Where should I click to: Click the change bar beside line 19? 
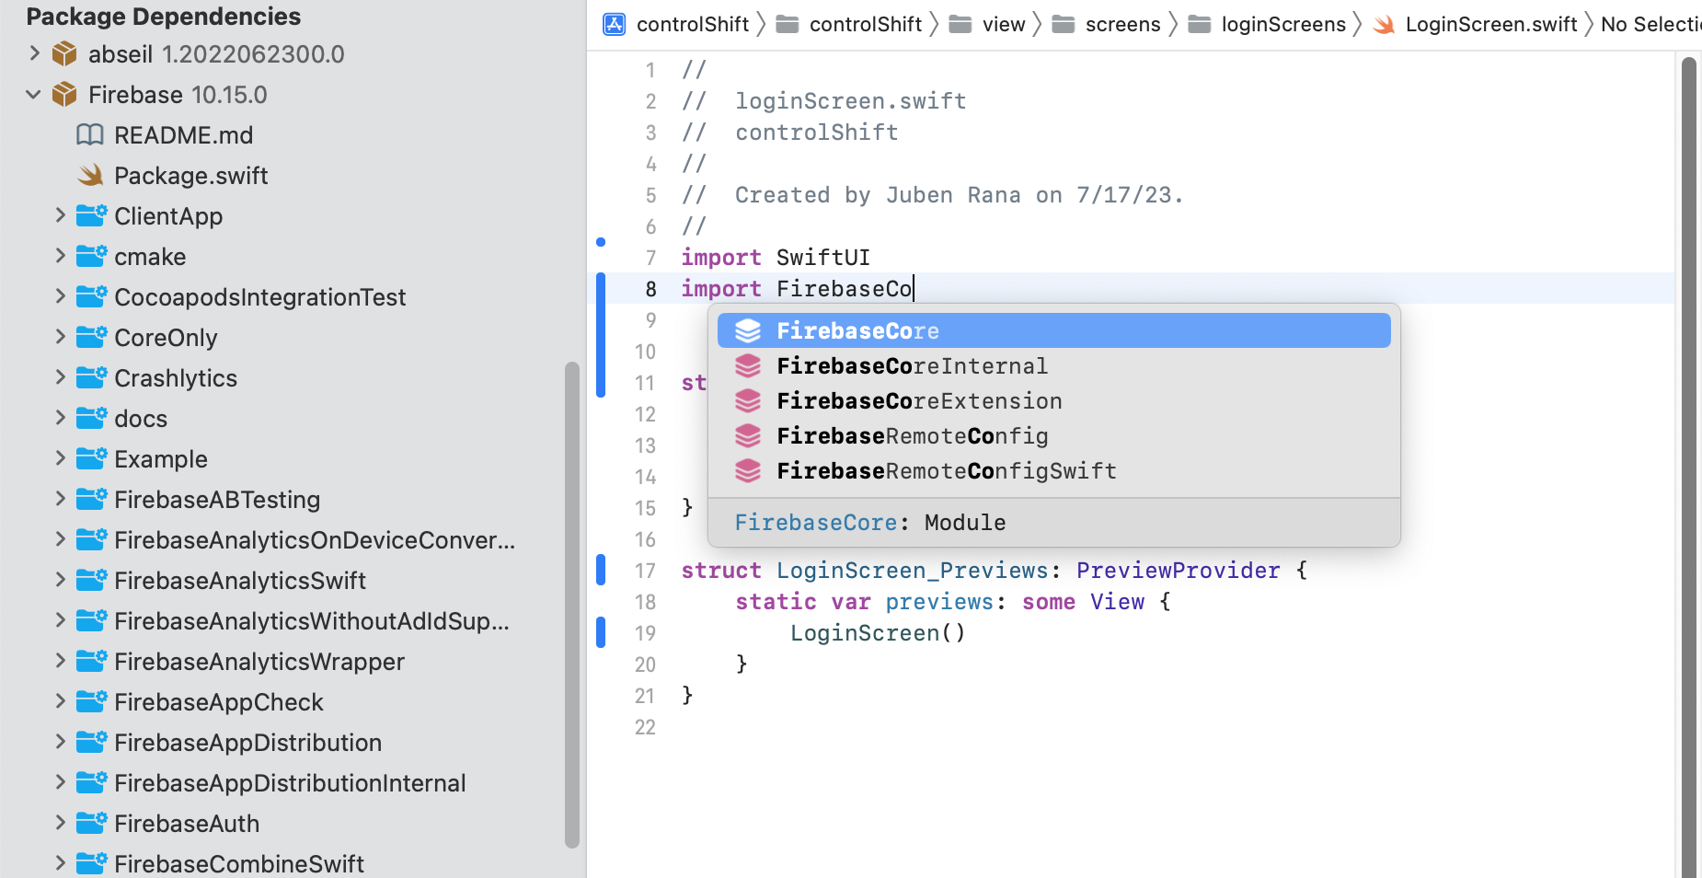pyautogui.click(x=601, y=633)
